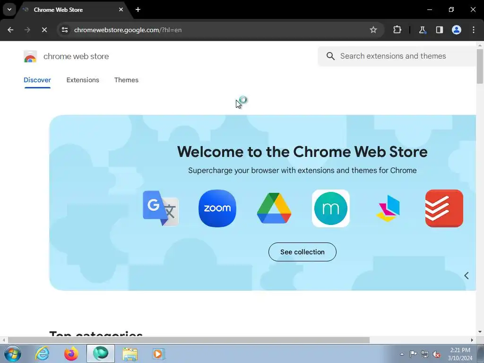Image resolution: width=484 pixels, height=363 pixels.
Task: Click the Zoom extension icon
Action: 217,208
